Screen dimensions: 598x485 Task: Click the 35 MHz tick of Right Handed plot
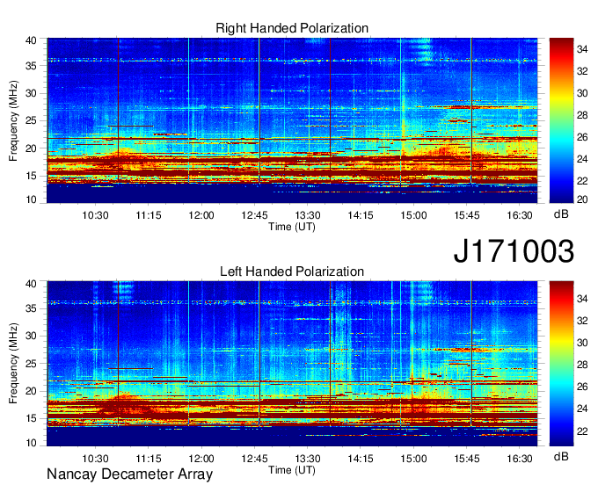tap(31, 66)
